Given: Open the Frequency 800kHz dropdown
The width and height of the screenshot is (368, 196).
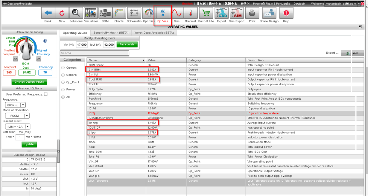Looking at the screenshot, I should coord(15,105).
